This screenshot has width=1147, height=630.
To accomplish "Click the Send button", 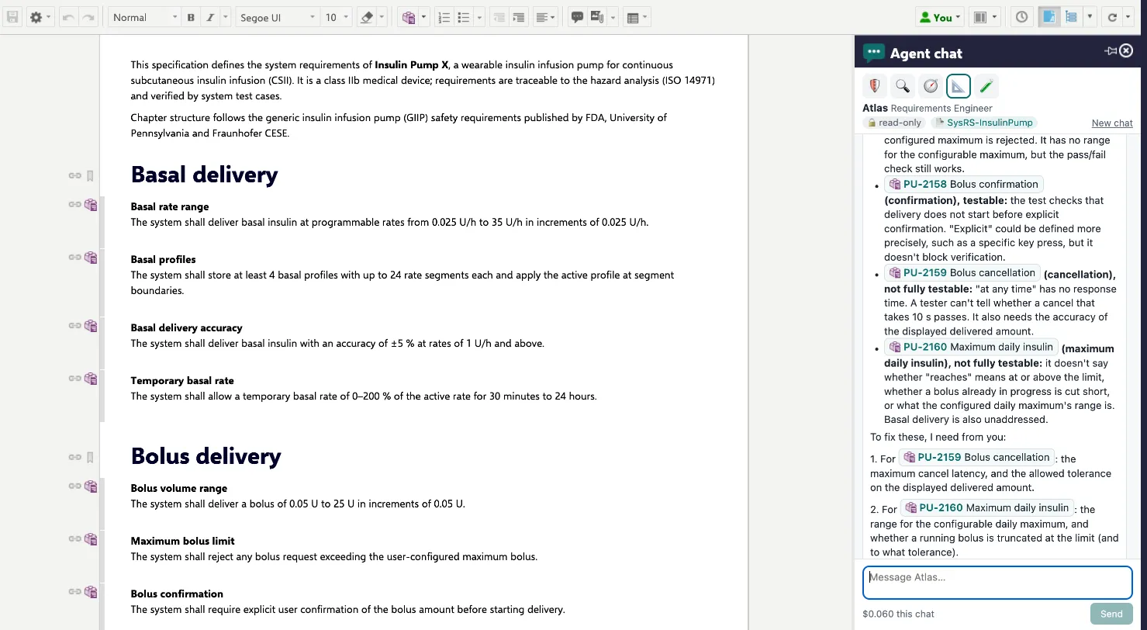I will (1111, 614).
